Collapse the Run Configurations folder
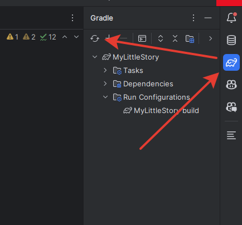 click(x=105, y=97)
